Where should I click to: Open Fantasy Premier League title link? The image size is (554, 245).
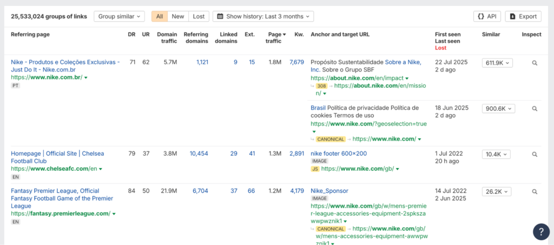62,198
